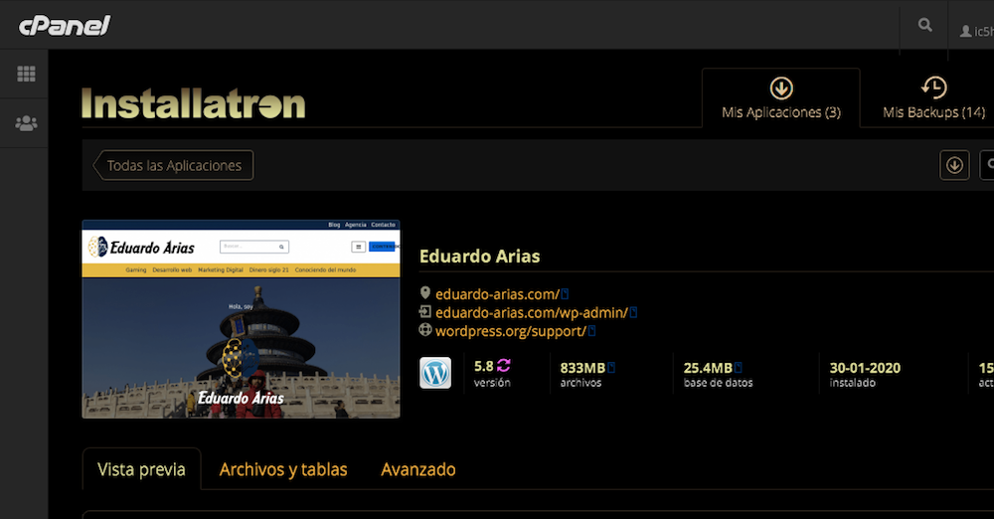Open the cPanel search icon
The height and width of the screenshot is (519, 994).
(924, 25)
